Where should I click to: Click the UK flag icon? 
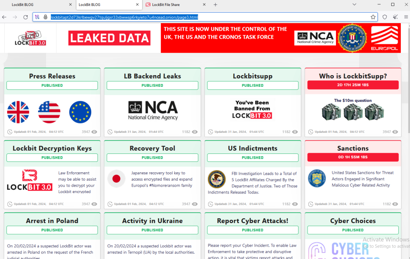[x=18, y=112]
